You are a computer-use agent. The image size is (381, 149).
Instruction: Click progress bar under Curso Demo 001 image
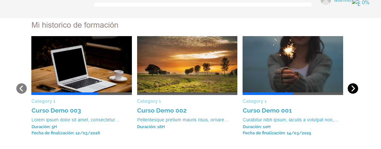[x=293, y=93]
